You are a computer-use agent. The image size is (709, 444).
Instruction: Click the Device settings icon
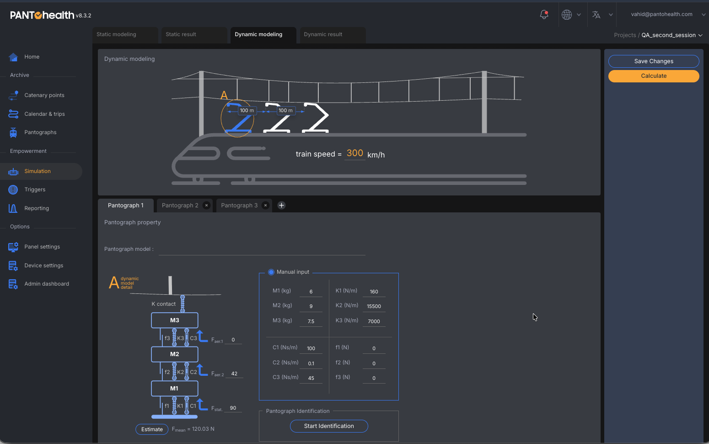pos(13,265)
